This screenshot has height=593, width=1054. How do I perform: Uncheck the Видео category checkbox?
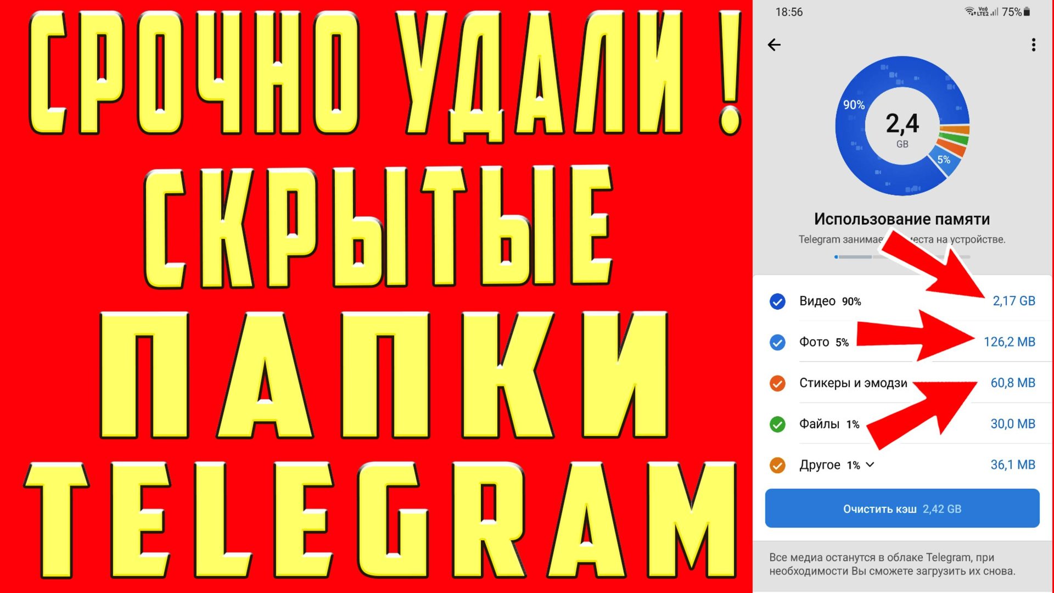click(777, 301)
